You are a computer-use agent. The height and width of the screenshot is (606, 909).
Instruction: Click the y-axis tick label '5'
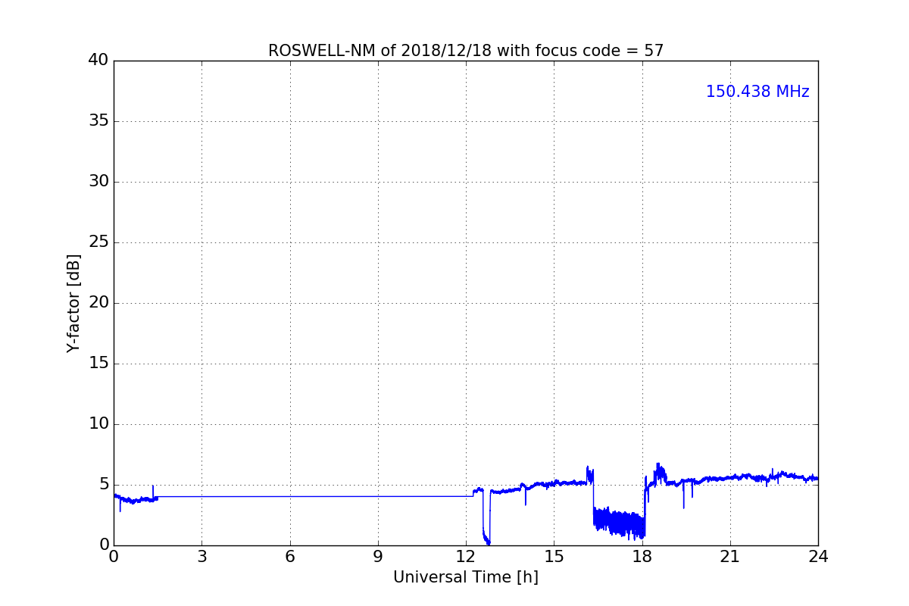click(104, 485)
